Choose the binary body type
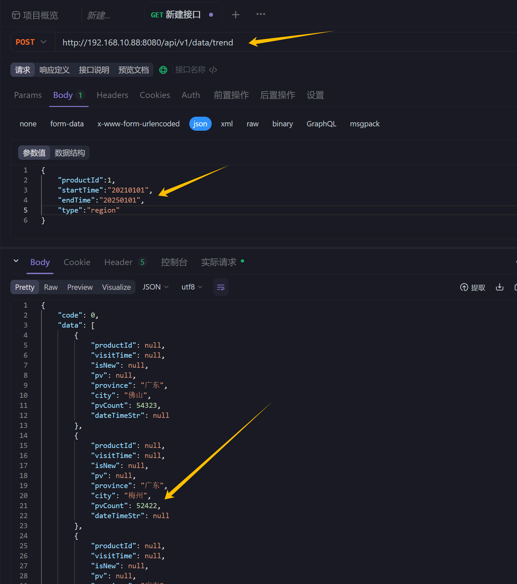 [x=283, y=124]
